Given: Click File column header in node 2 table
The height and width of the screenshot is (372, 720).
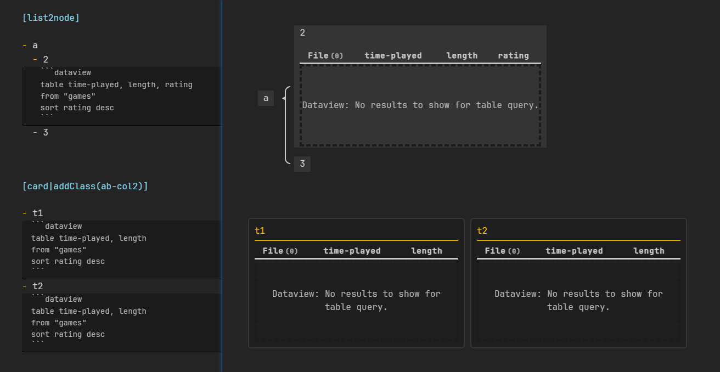Looking at the screenshot, I should coord(318,55).
